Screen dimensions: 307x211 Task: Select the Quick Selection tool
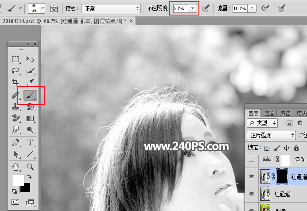pyautogui.click(x=30, y=70)
